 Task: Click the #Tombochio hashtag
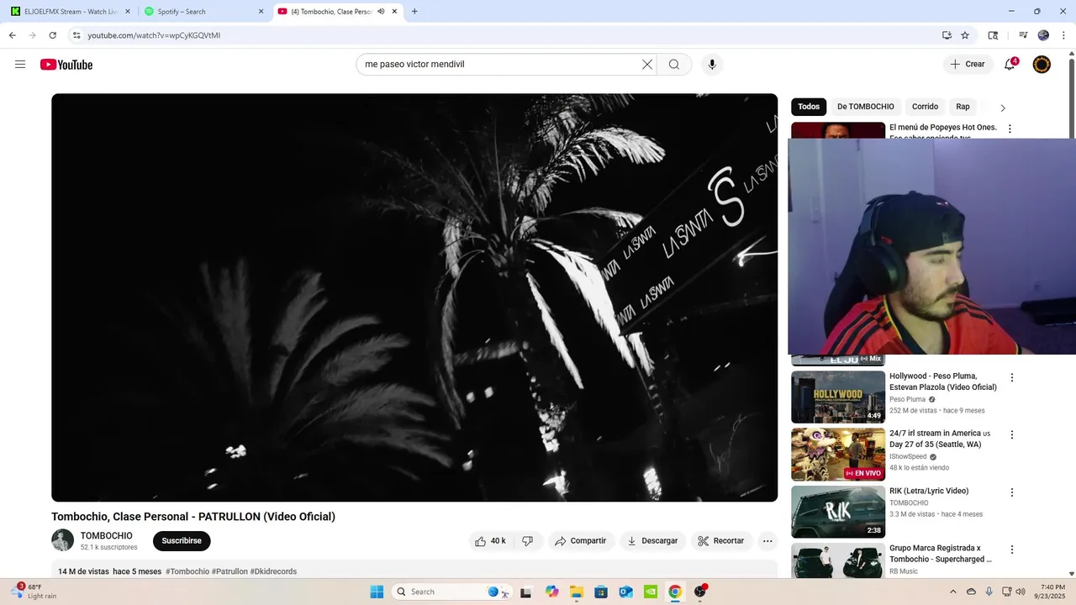click(x=187, y=571)
